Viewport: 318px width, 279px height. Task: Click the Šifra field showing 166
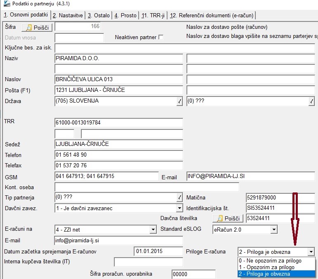(78, 26)
